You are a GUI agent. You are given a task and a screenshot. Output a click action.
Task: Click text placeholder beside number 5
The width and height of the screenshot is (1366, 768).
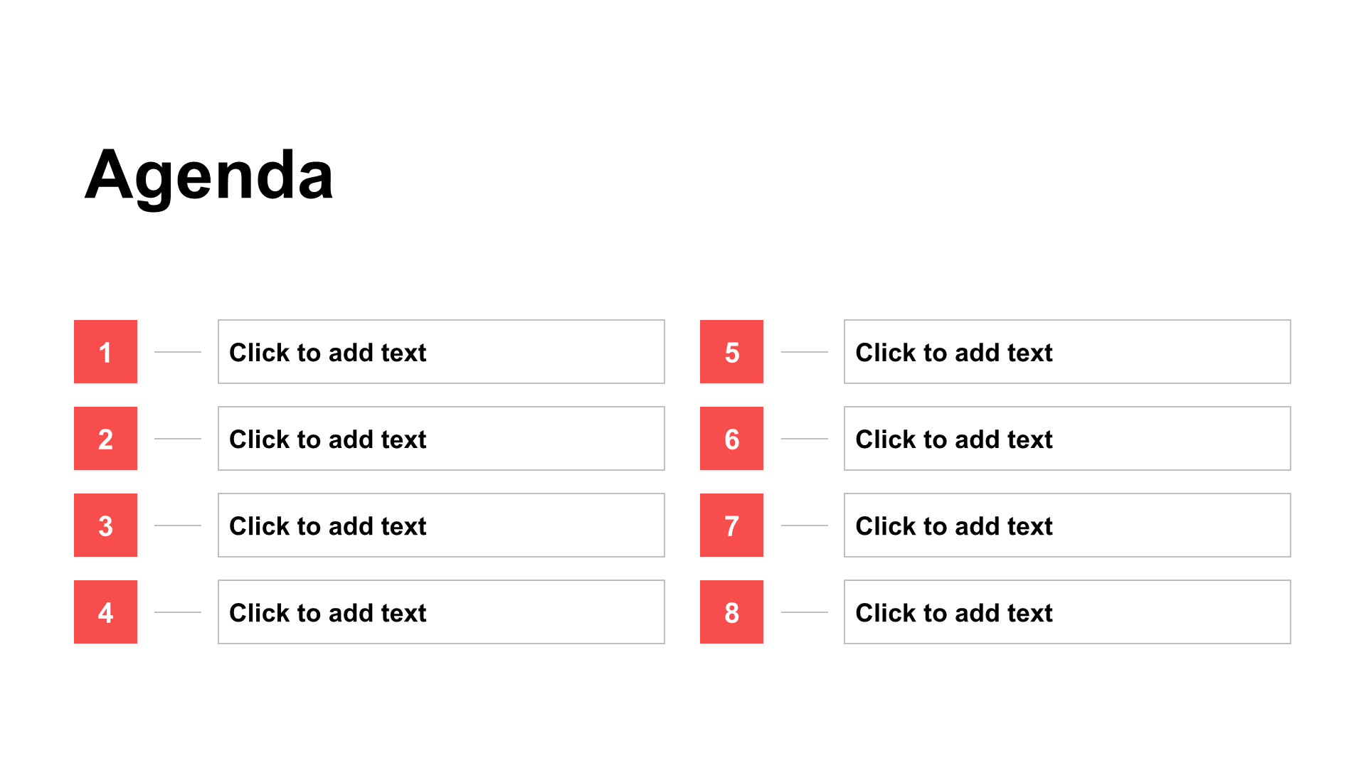[x=1067, y=351]
